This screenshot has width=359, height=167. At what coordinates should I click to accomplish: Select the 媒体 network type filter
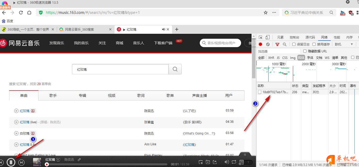(301, 58)
